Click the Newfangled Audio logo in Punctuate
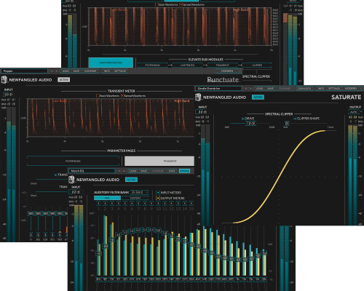 point(4,80)
